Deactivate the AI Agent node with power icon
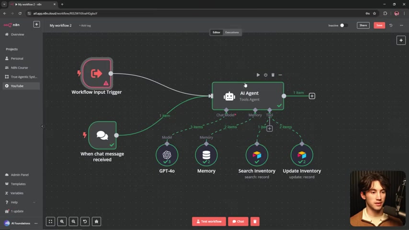409x230 pixels. [x=265, y=75]
